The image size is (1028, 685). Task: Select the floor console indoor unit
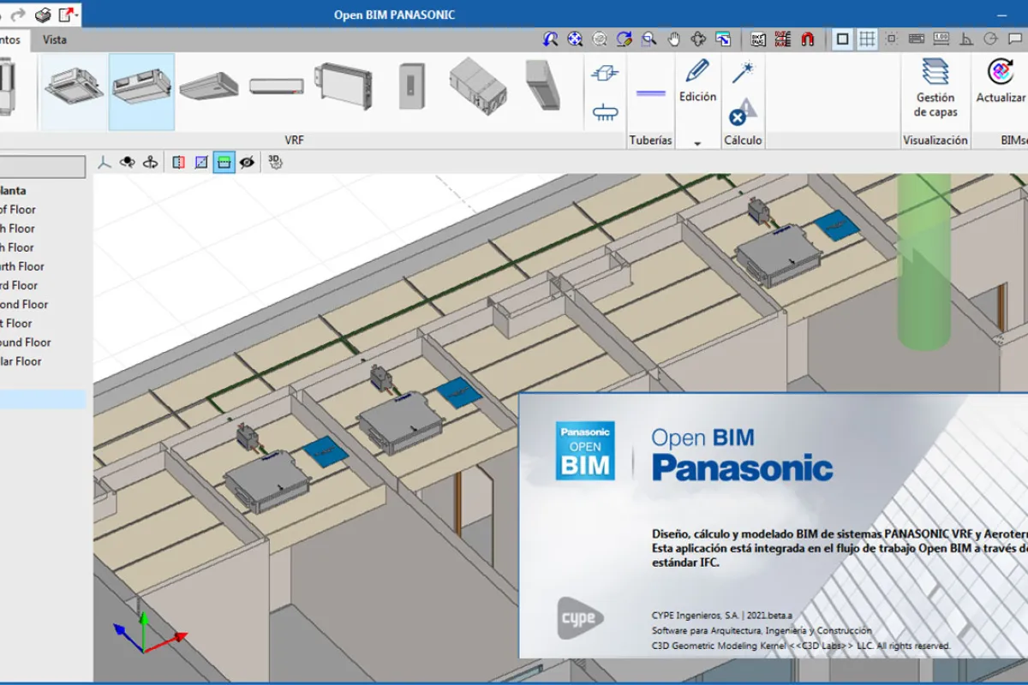(343, 86)
